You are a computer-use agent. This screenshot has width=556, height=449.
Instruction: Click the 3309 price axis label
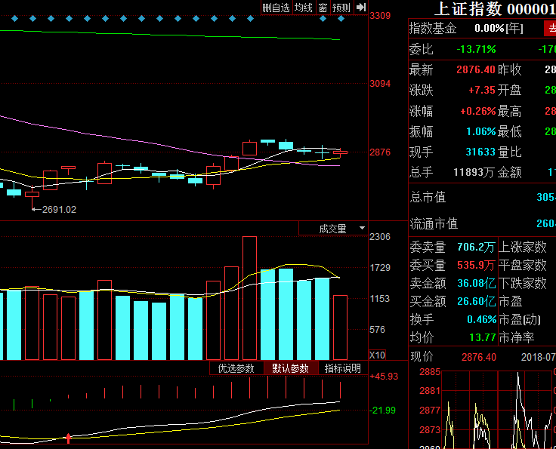(380, 16)
